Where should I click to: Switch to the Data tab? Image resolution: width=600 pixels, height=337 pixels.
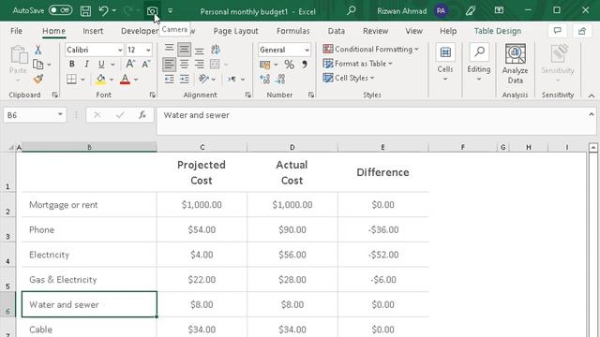336,31
